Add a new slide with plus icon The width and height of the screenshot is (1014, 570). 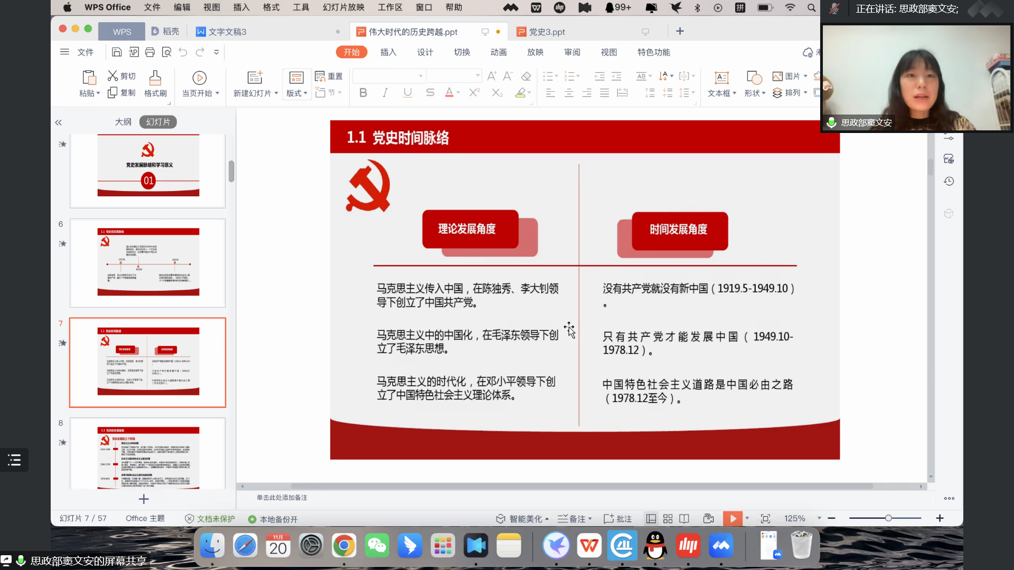pyautogui.click(x=144, y=499)
